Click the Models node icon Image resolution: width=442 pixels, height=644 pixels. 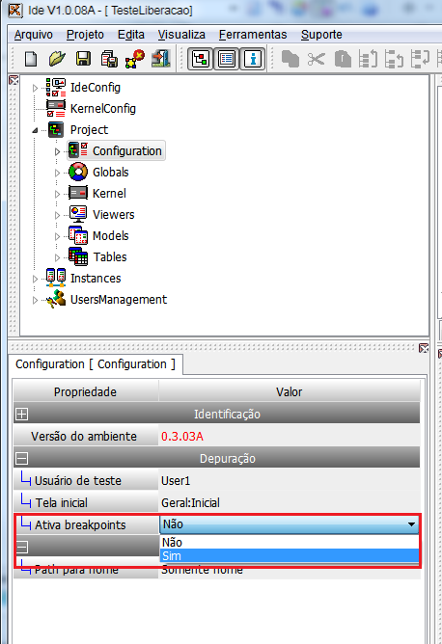click(x=78, y=236)
